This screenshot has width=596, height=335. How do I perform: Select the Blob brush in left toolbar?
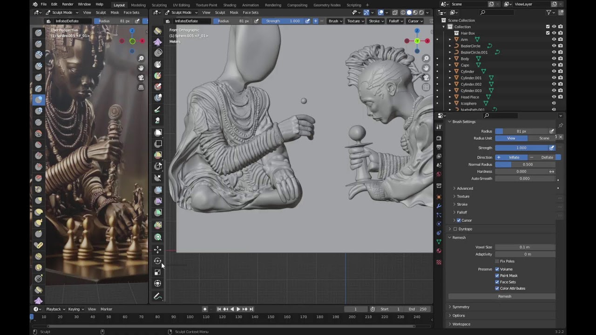pyautogui.click(x=39, y=111)
